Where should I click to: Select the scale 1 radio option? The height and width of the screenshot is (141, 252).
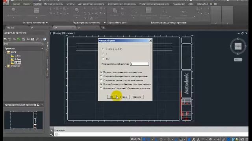(103, 54)
